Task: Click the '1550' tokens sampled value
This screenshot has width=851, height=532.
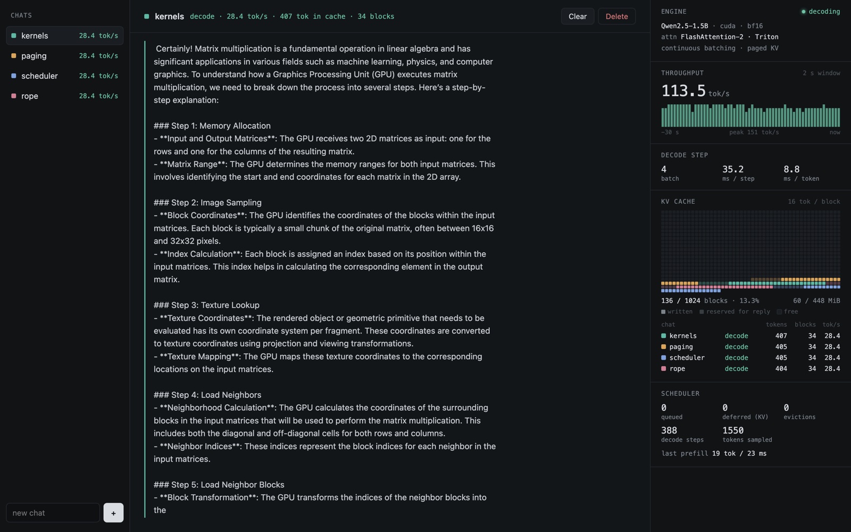Action: pos(733,430)
